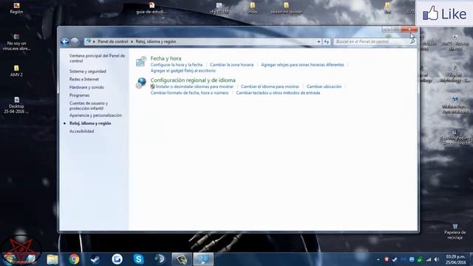473x266 pixels.
Task: Show hidden system tray icons
Action: (x=378, y=259)
